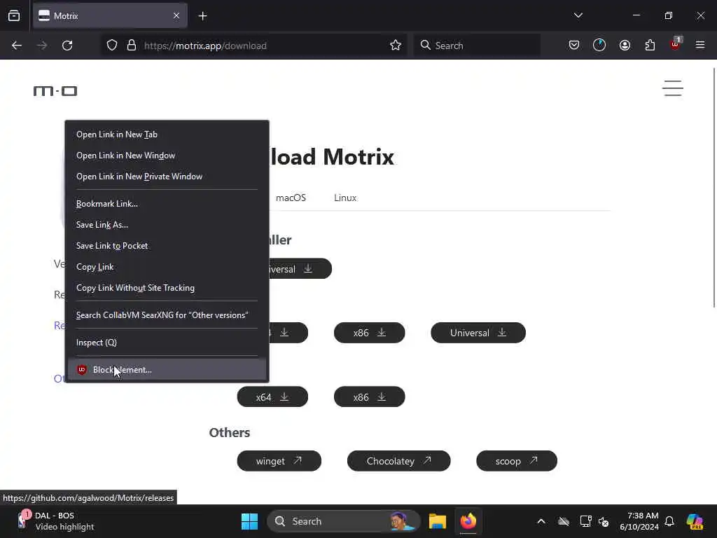Select Bookmark Link... from context menu
This screenshot has width=717, height=538.
pyautogui.click(x=167, y=204)
